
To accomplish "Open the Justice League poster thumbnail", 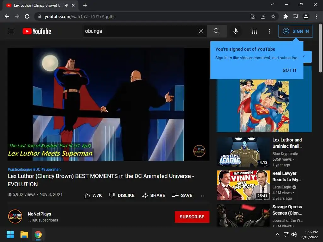I will pyautogui.click(x=264, y=106).
